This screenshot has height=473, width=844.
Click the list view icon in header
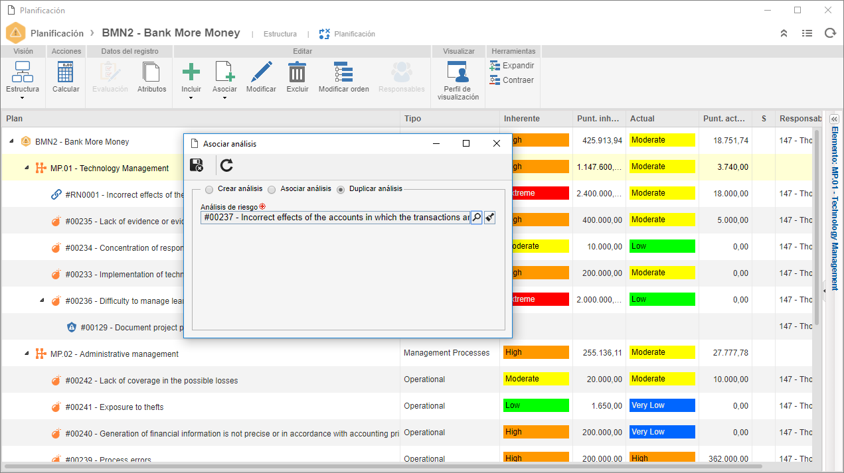(807, 33)
